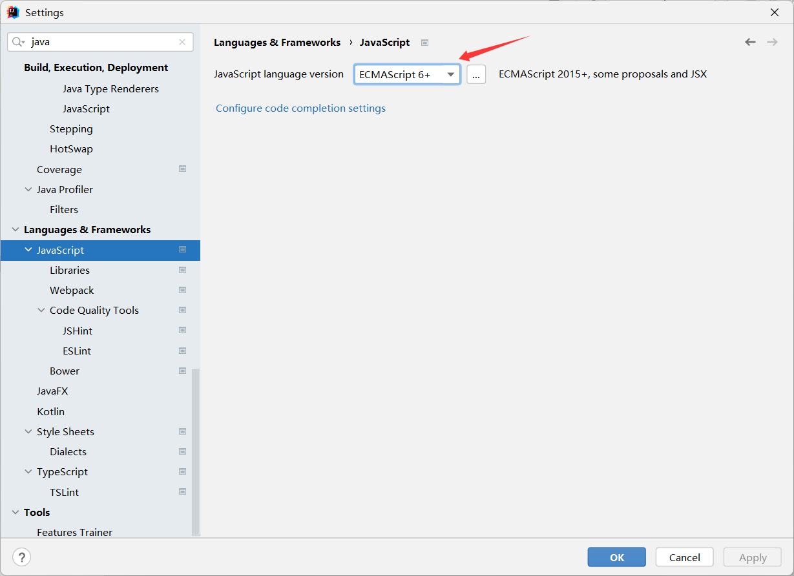Select the Coverage item

pyautogui.click(x=59, y=169)
